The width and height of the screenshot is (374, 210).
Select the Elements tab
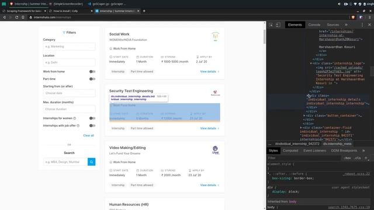[295, 24]
